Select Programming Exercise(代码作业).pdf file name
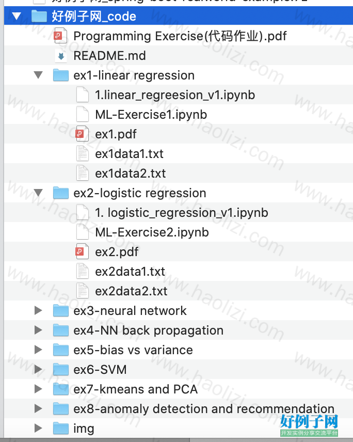 click(x=180, y=36)
